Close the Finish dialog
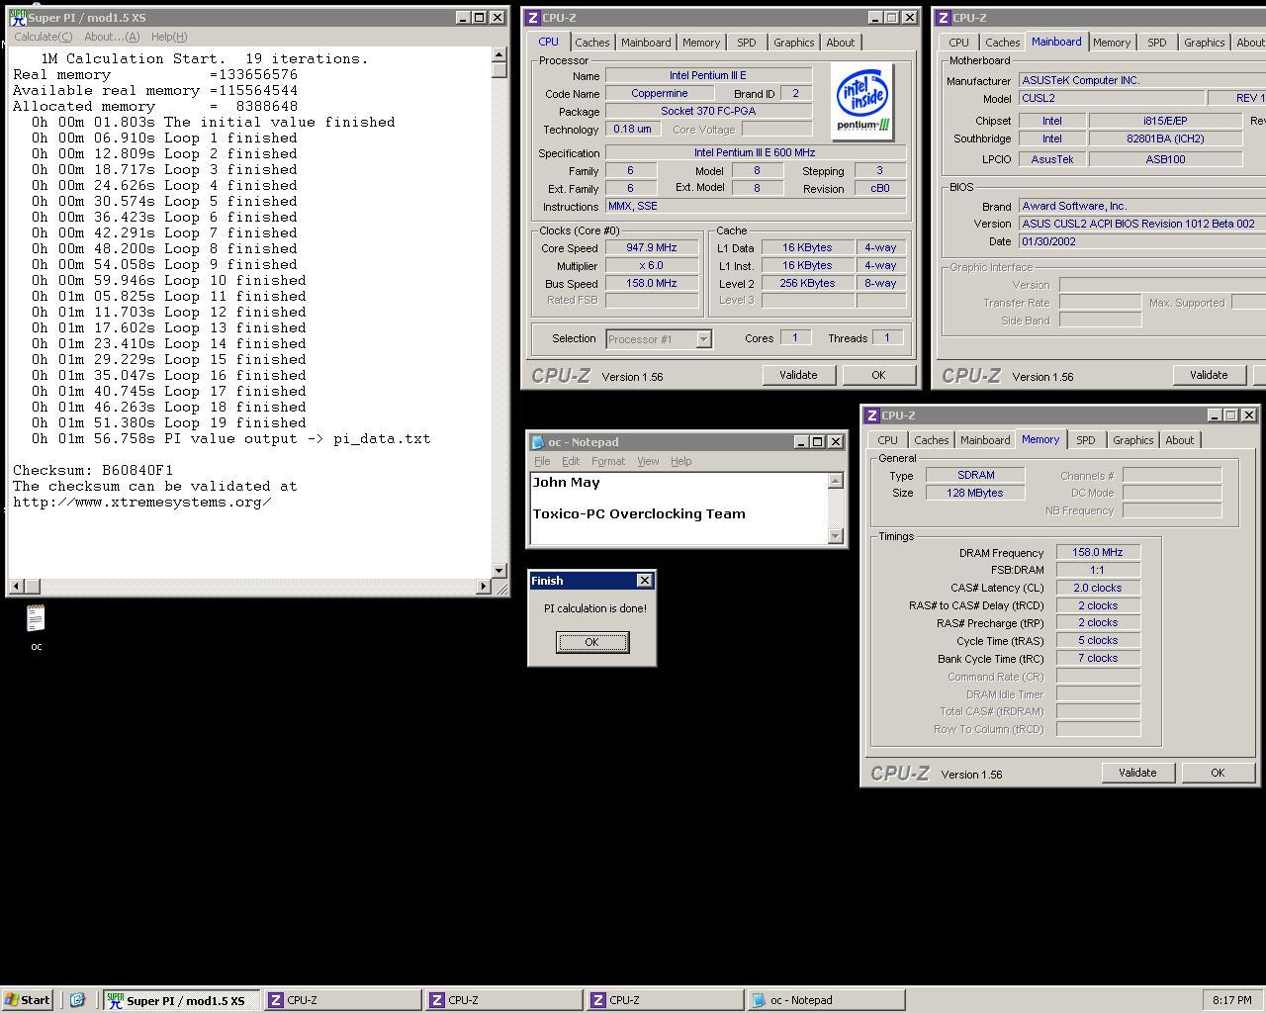1266x1013 pixels. pos(645,581)
